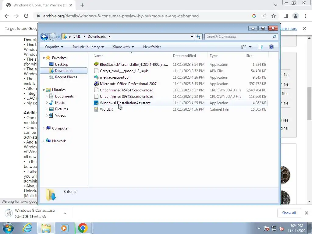Open the Share with menu

[x=123, y=47]
